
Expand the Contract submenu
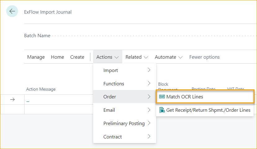[x=124, y=137]
